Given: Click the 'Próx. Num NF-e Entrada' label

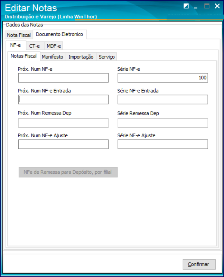Looking at the screenshot, I should [44, 91].
